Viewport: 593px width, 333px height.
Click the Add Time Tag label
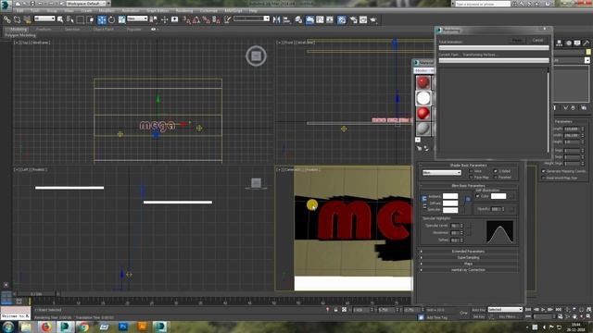pyautogui.click(x=436, y=317)
